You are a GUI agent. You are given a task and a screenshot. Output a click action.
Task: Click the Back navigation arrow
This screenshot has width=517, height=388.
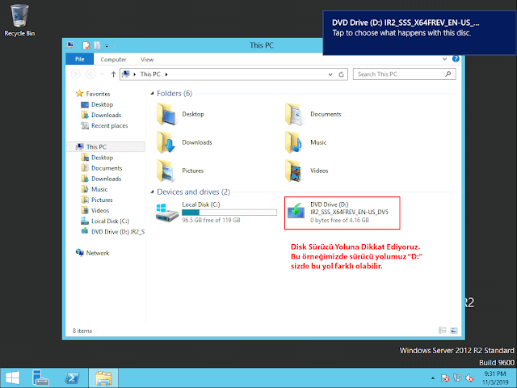(x=75, y=74)
